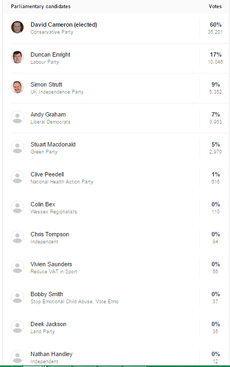Click Clive Peedell's placeholder avatar icon

tap(17, 177)
